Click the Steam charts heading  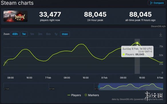(17, 3)
